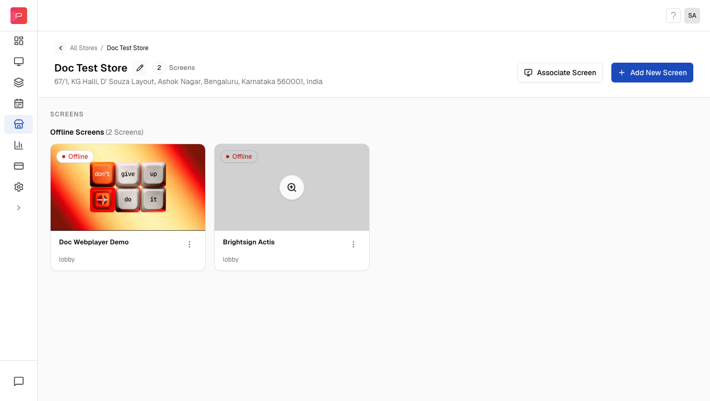This screenshot has height=401, width=710.
Task: Click Offline badge on Doc Webplayer Demo
Action: 75,157
